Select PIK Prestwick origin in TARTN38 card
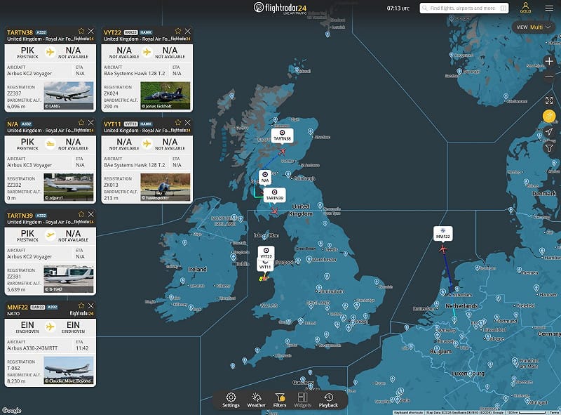Screen dimensions: 561x415 [x=27, y=53]
